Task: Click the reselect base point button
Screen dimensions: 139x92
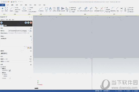Action: click(x=4, y=53)
